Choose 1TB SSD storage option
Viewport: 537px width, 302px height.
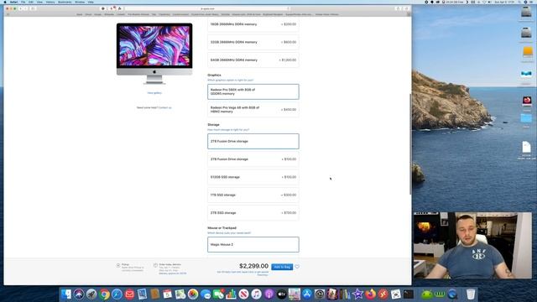(x=253, y=195)
